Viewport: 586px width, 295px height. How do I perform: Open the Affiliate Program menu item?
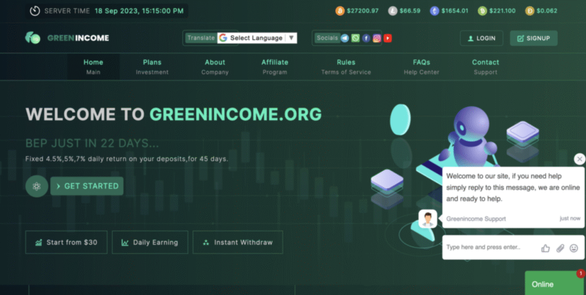coord(275,67)
